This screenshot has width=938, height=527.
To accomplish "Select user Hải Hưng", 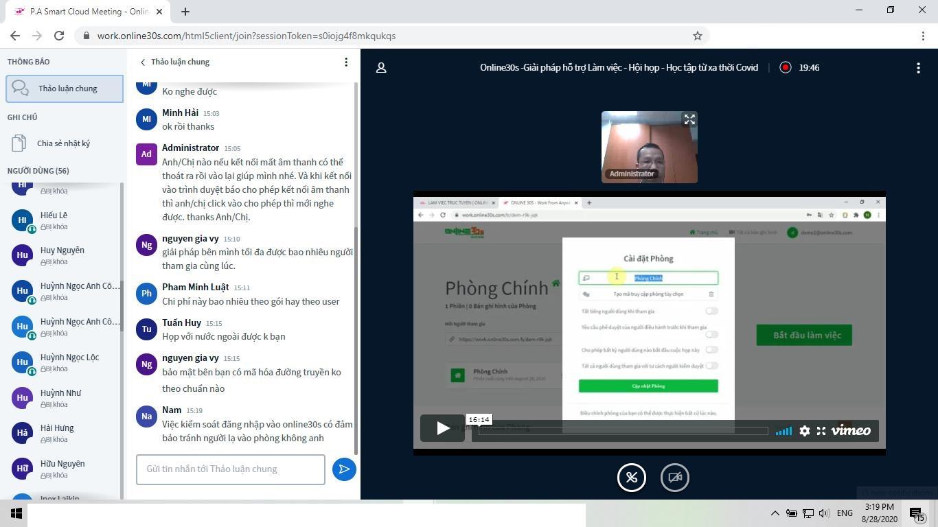I will coord(65,433).
